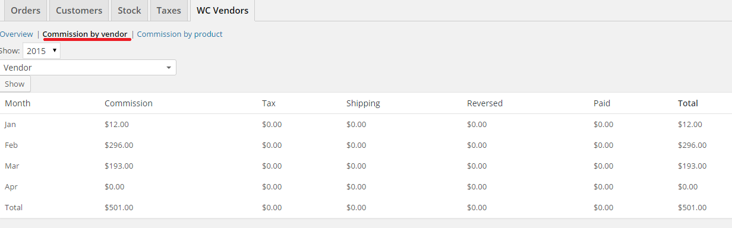This screenshot has width=732, height=228.
Task: Click the $501.00 grand total cell
Action: click(692, 208)
